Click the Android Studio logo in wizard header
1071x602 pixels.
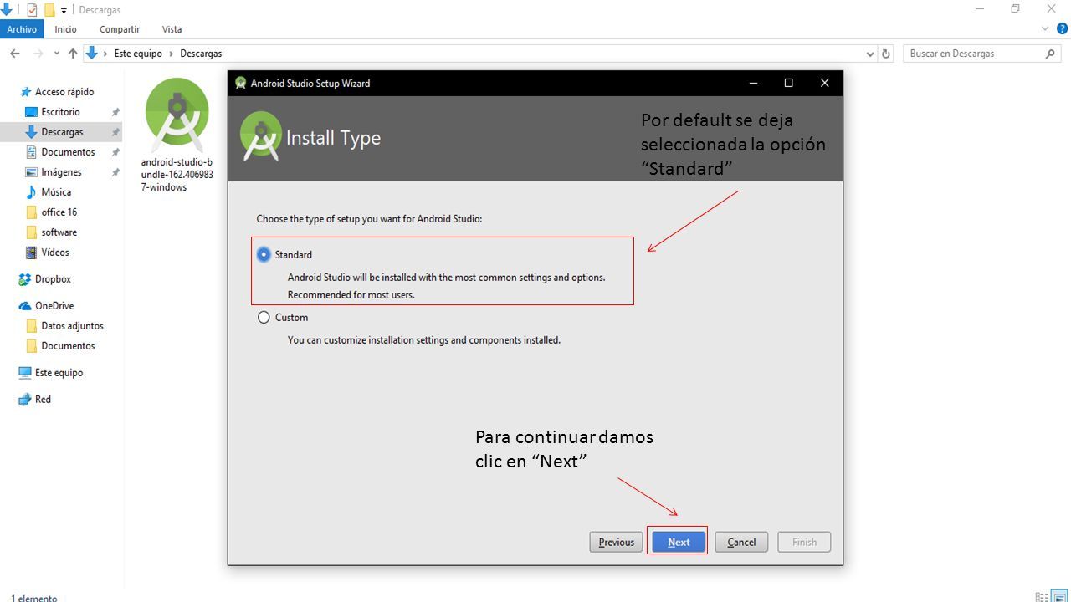[261, 136]
